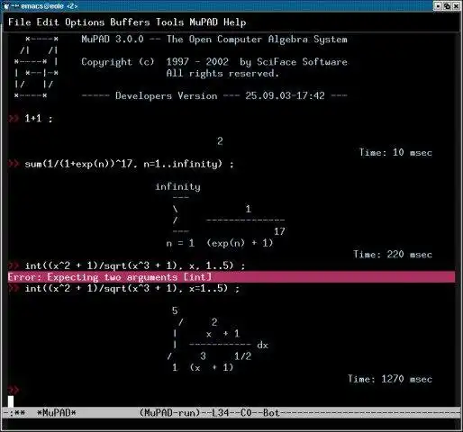The width and height of the screenshot is (463, 432).
Task: Open the Help menu
Action: [x=235, y=22]
